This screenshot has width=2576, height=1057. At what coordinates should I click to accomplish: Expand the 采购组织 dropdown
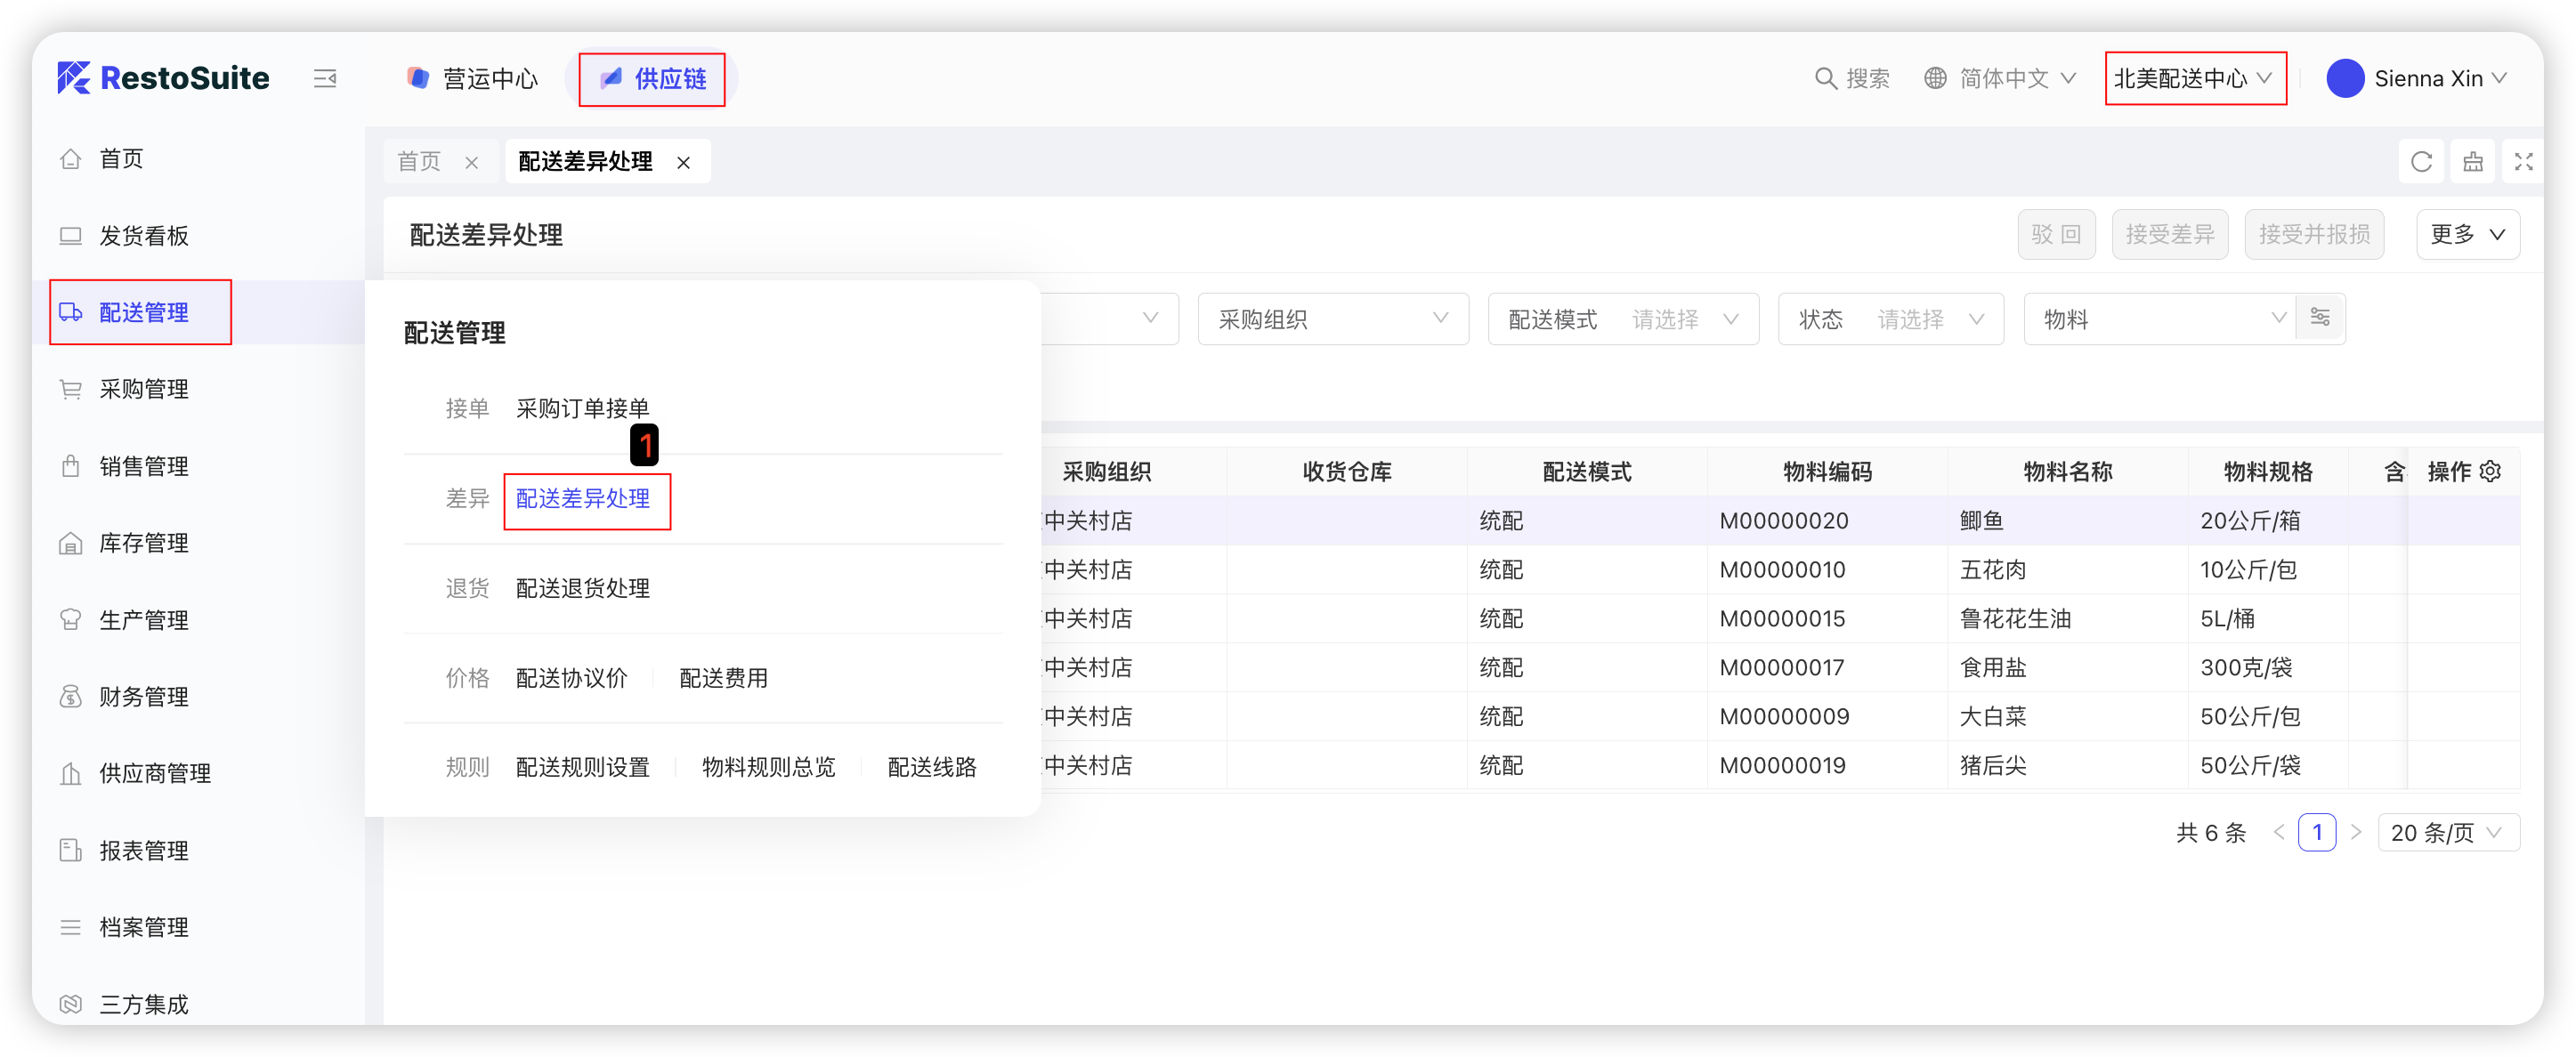1332,319
